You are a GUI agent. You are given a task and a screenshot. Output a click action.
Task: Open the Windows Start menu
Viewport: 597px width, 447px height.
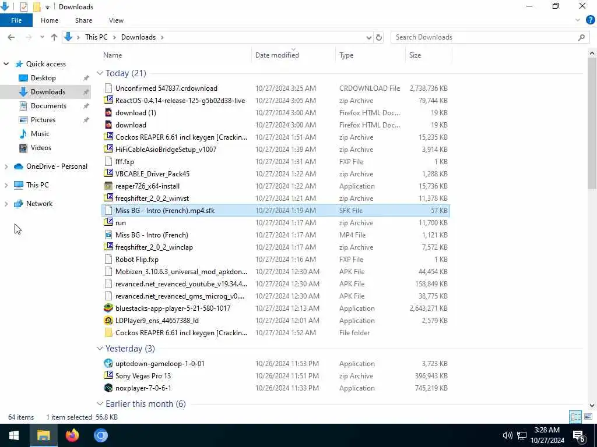pos(14,435)
